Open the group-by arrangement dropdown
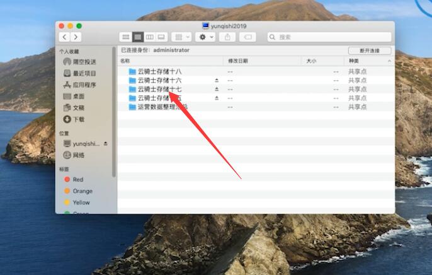The height and width of the screenshot is (275, 432). 181,37
